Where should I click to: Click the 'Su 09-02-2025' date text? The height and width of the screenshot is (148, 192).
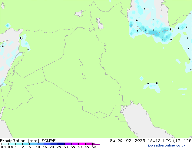coord(127,141)
